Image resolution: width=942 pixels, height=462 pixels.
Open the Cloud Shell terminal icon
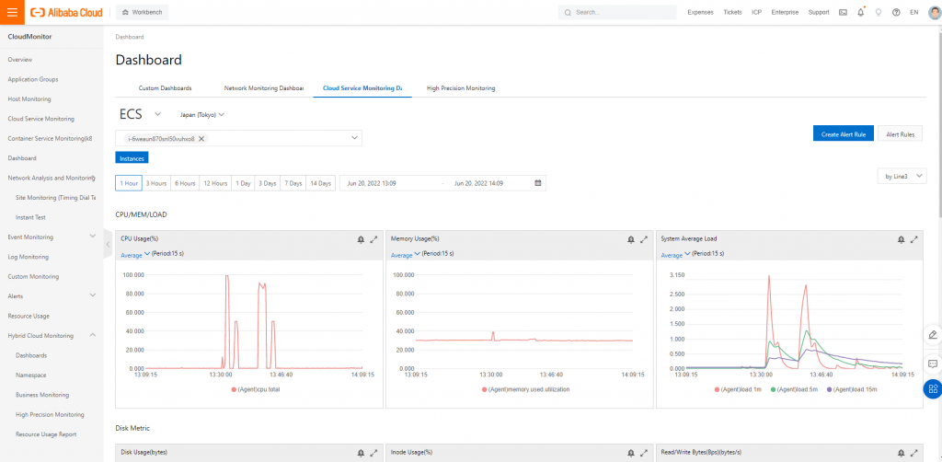pyautogui.click(x=843, y=12)
